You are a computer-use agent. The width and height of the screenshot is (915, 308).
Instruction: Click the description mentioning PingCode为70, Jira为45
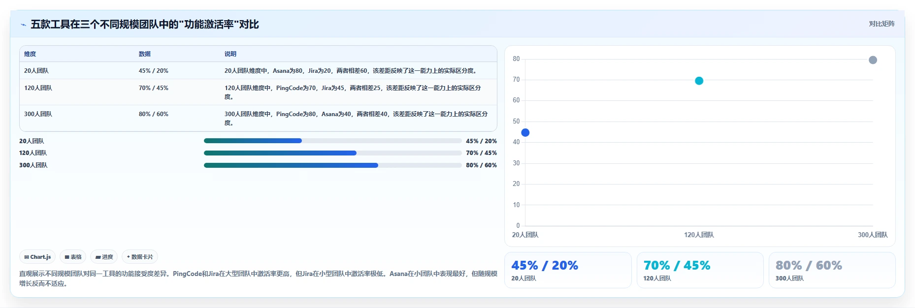point(354,92)
